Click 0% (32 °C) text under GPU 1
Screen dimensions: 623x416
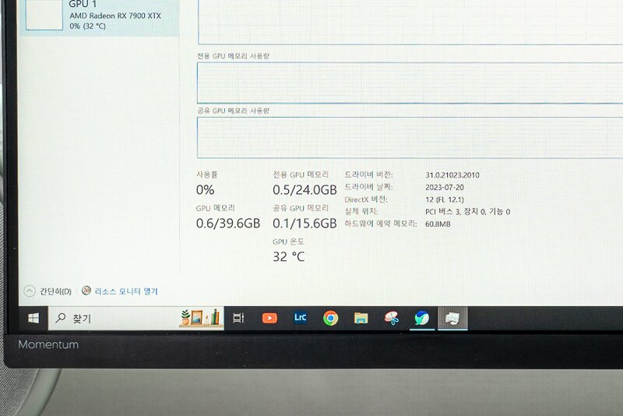point(87,26)
